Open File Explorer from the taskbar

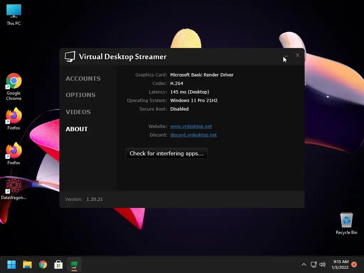(27, 264)
